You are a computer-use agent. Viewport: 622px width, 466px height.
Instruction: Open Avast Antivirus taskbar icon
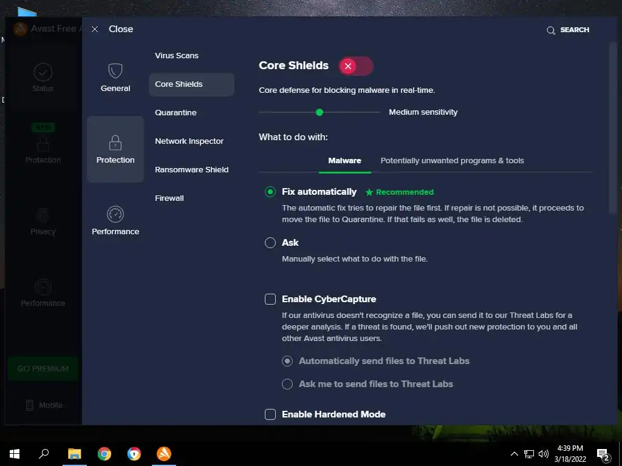point(164,454)
